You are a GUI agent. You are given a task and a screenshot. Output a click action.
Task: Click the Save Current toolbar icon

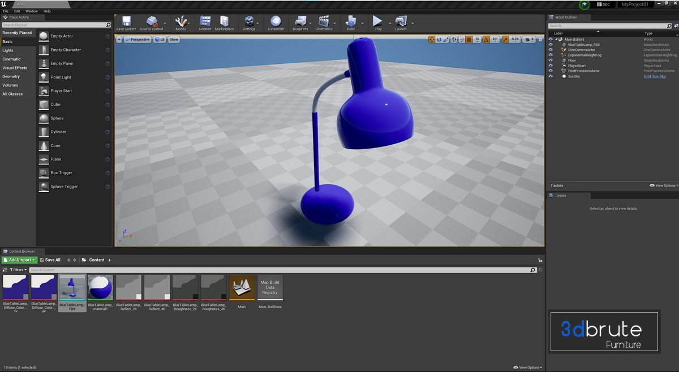(126, 23)
